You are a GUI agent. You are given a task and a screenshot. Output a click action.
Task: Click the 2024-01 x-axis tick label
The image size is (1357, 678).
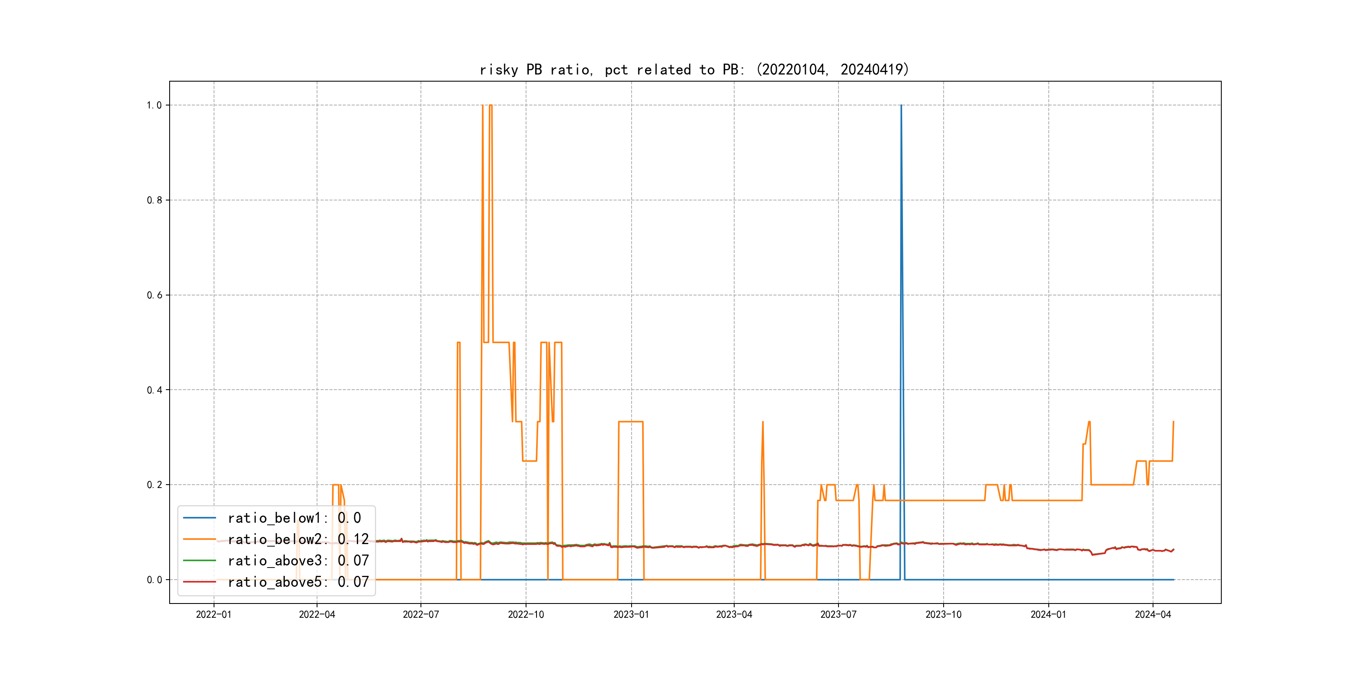coord(1048,614)
